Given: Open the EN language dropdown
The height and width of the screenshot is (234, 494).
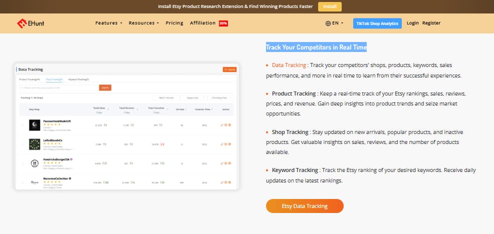Looking at the screenshot, I should (337, 23).
